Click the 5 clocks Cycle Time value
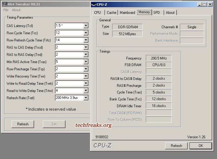 point(159,92)
